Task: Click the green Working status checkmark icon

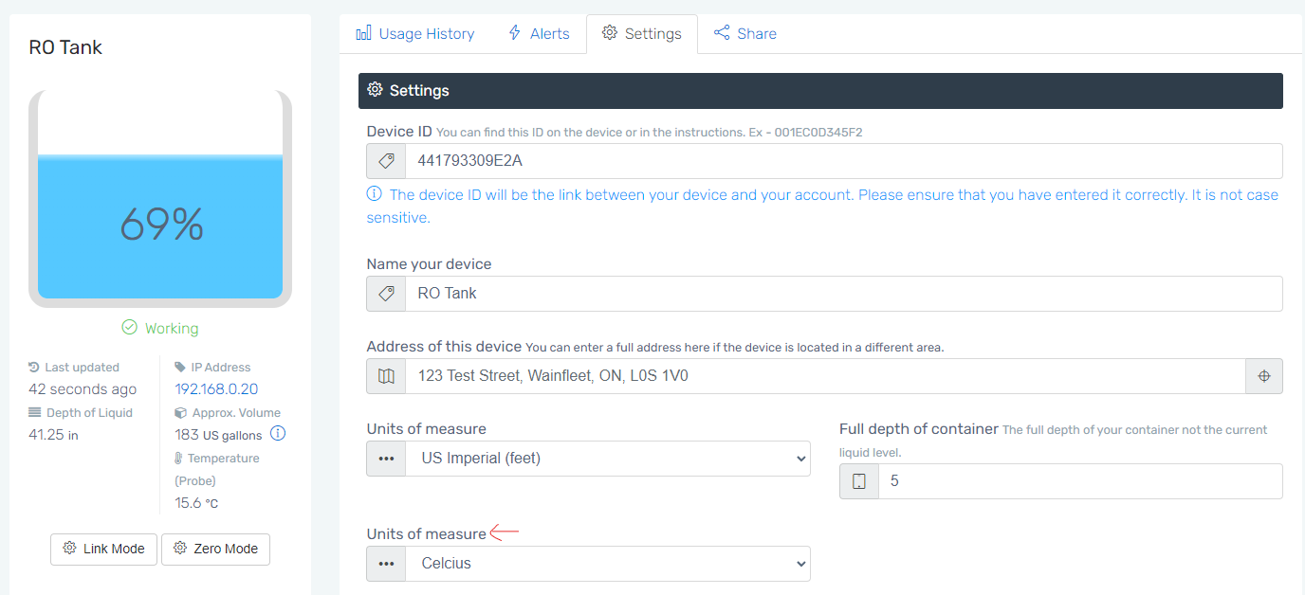Action: pos(130,328)
